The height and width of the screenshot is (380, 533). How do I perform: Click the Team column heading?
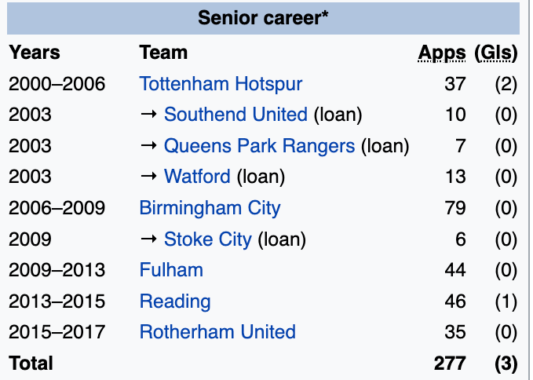[x=163, y=53]
